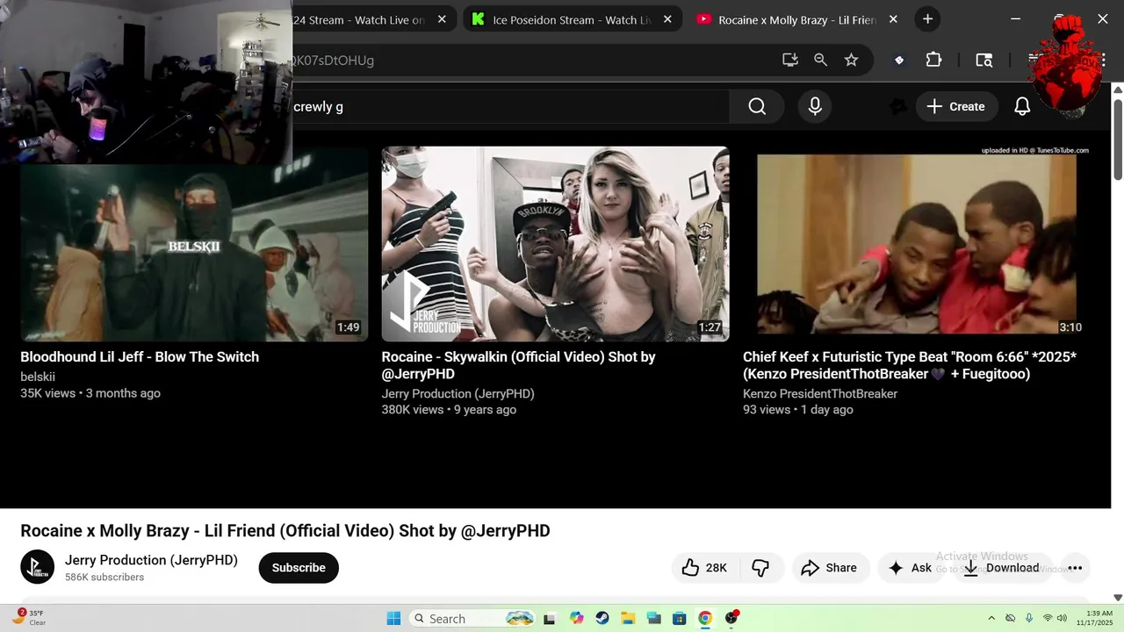This screenshot has width=1124, height=632.
Task: Open a new browser tab
Action: click(x=927, y=18)
